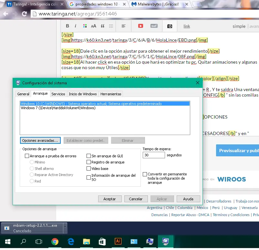
Task: Apply italic formatting in the Taringa editor
Action: (x=76, y=26)
